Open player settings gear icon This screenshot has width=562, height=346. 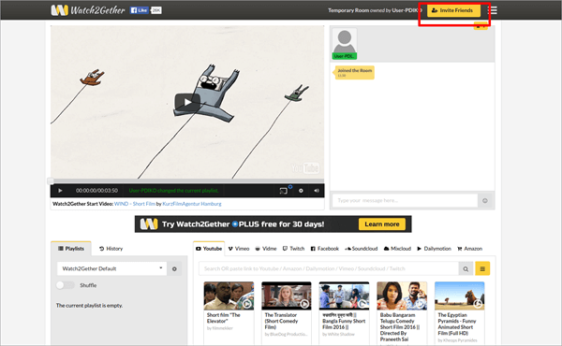click(301, 191)
